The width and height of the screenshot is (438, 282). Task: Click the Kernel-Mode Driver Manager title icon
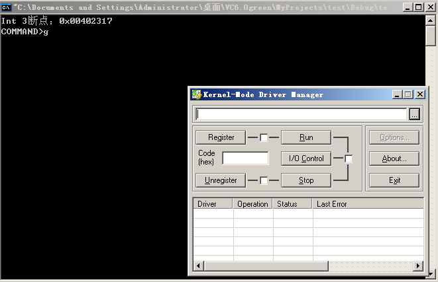click(196, 94)
